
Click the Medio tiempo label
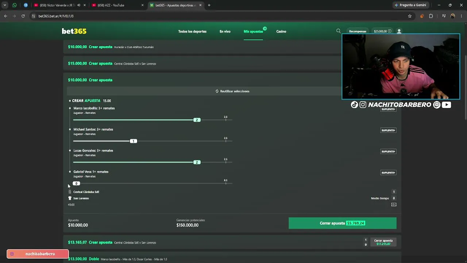380,198
